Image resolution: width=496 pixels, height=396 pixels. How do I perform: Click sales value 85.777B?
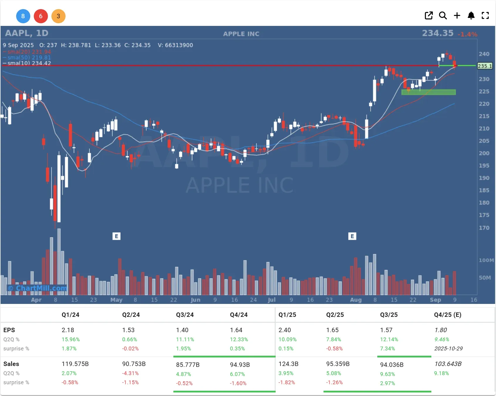188,365
